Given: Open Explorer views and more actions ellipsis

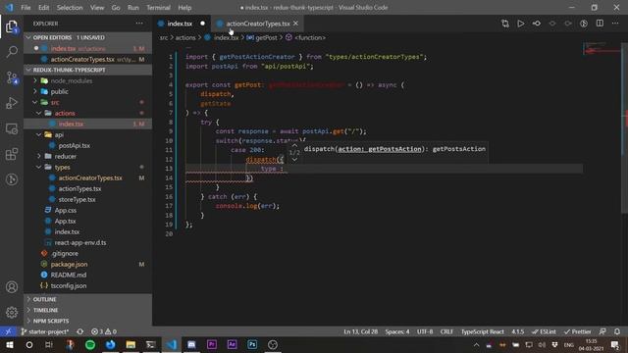Looking at the screenshot, I should [139, 24].
